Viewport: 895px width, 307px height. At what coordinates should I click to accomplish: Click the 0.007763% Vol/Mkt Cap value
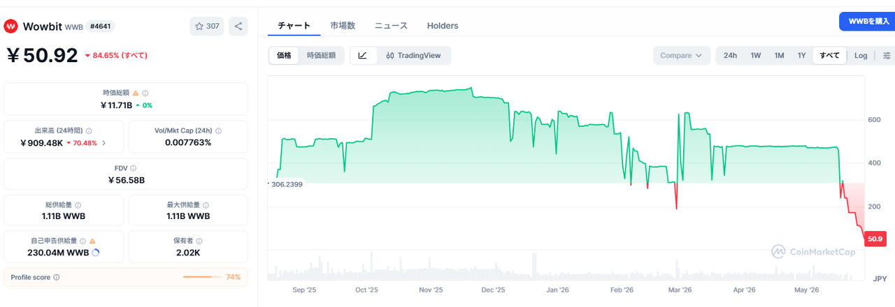(188, 142)
